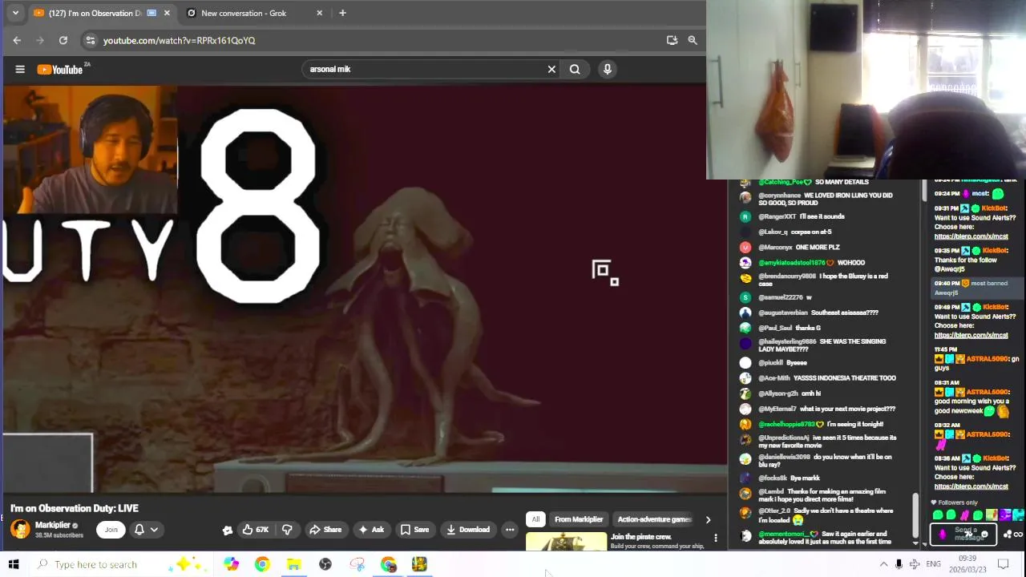Open the Windows notification center
The width and height of the screenshot is (1026, 577).
click(x=1003, y=564)
